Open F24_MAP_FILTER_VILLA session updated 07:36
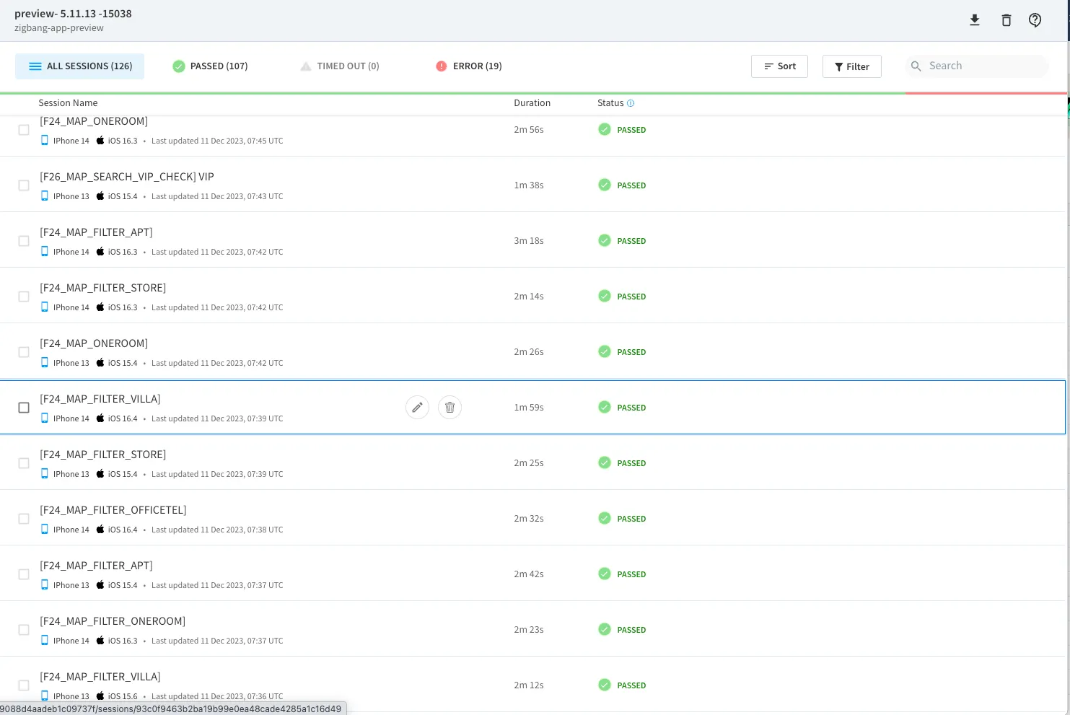1070x715 pixels. [100, 677]
